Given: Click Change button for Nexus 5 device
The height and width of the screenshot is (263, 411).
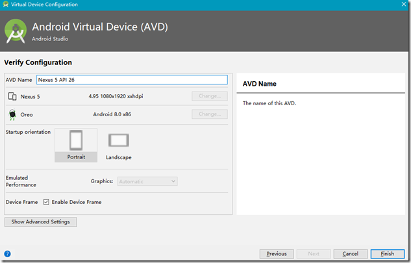Looking at the screenshot, I should coord(210,96).
